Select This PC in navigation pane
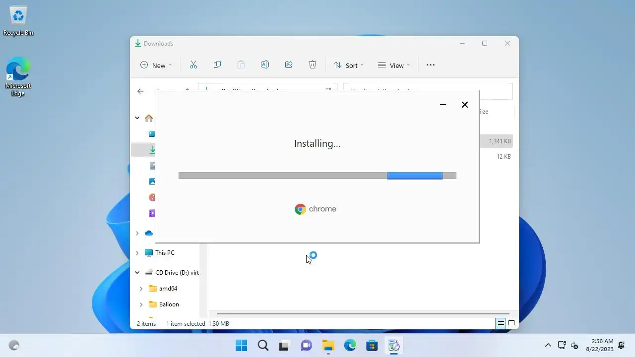The height and width of the screenshot is (357, 635). [x=165, y=253]
